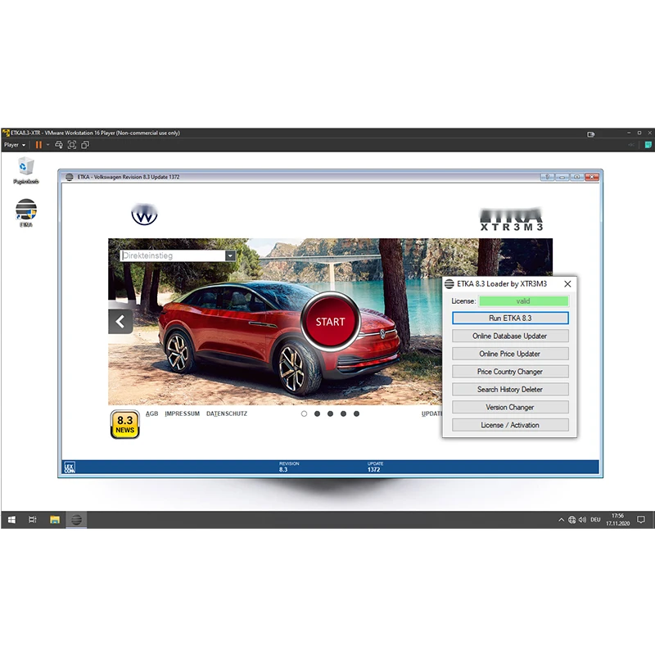Open the taskbar clock showing 17:56
Viewport: 655px width, 655px height.
(618, 520)
